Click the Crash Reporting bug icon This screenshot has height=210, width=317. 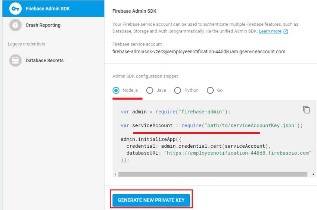tap(15, 25)
